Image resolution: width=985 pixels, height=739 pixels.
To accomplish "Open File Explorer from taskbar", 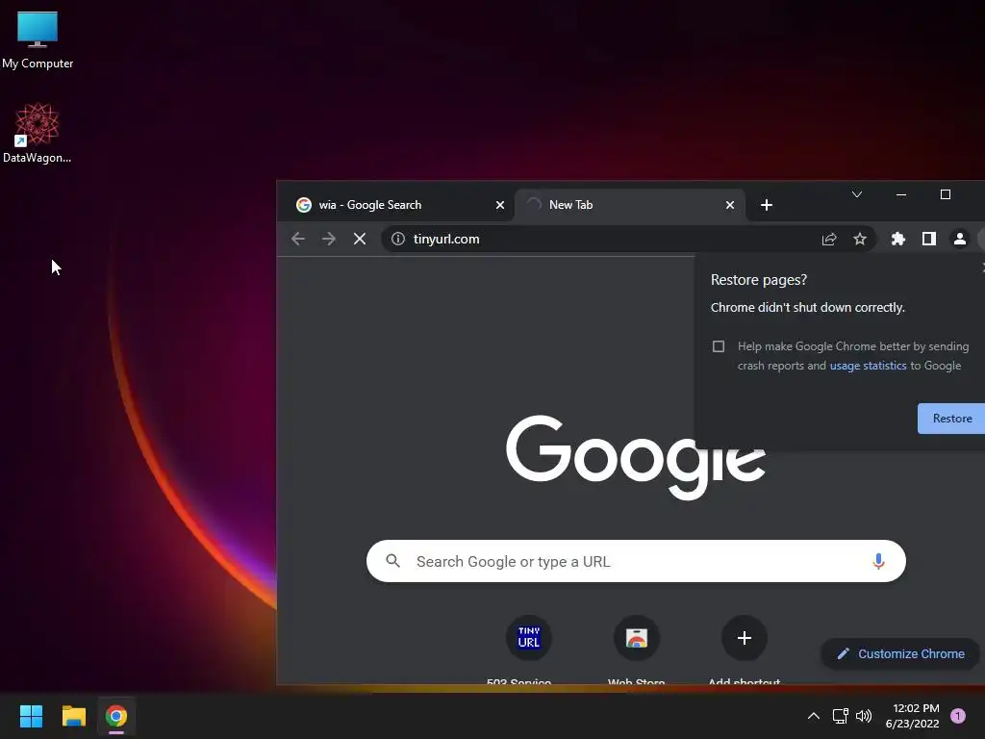I will [x=73, y=716].
